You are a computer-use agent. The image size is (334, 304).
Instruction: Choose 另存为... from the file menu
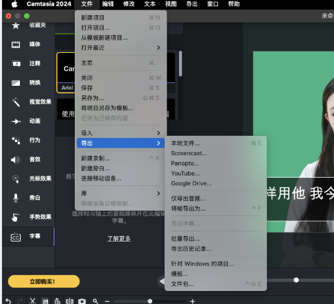tap(121, 98)
